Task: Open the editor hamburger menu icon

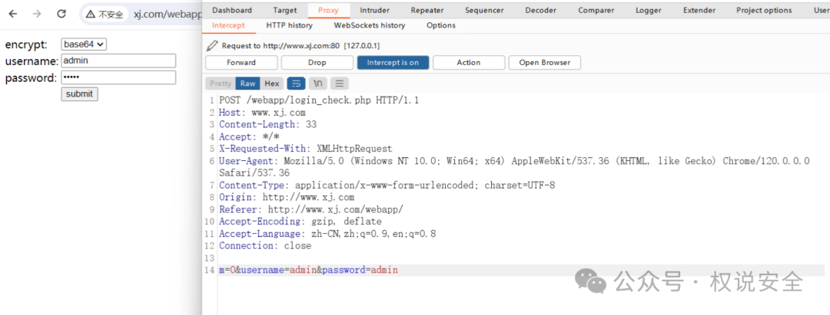Action: click(340, 84)
